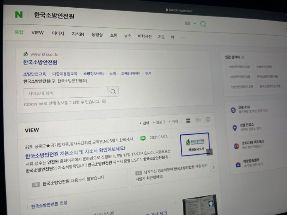Click the 예방접종센터 house icon
287x215 pixels.
pyautogui.click(x=238, y=164)
